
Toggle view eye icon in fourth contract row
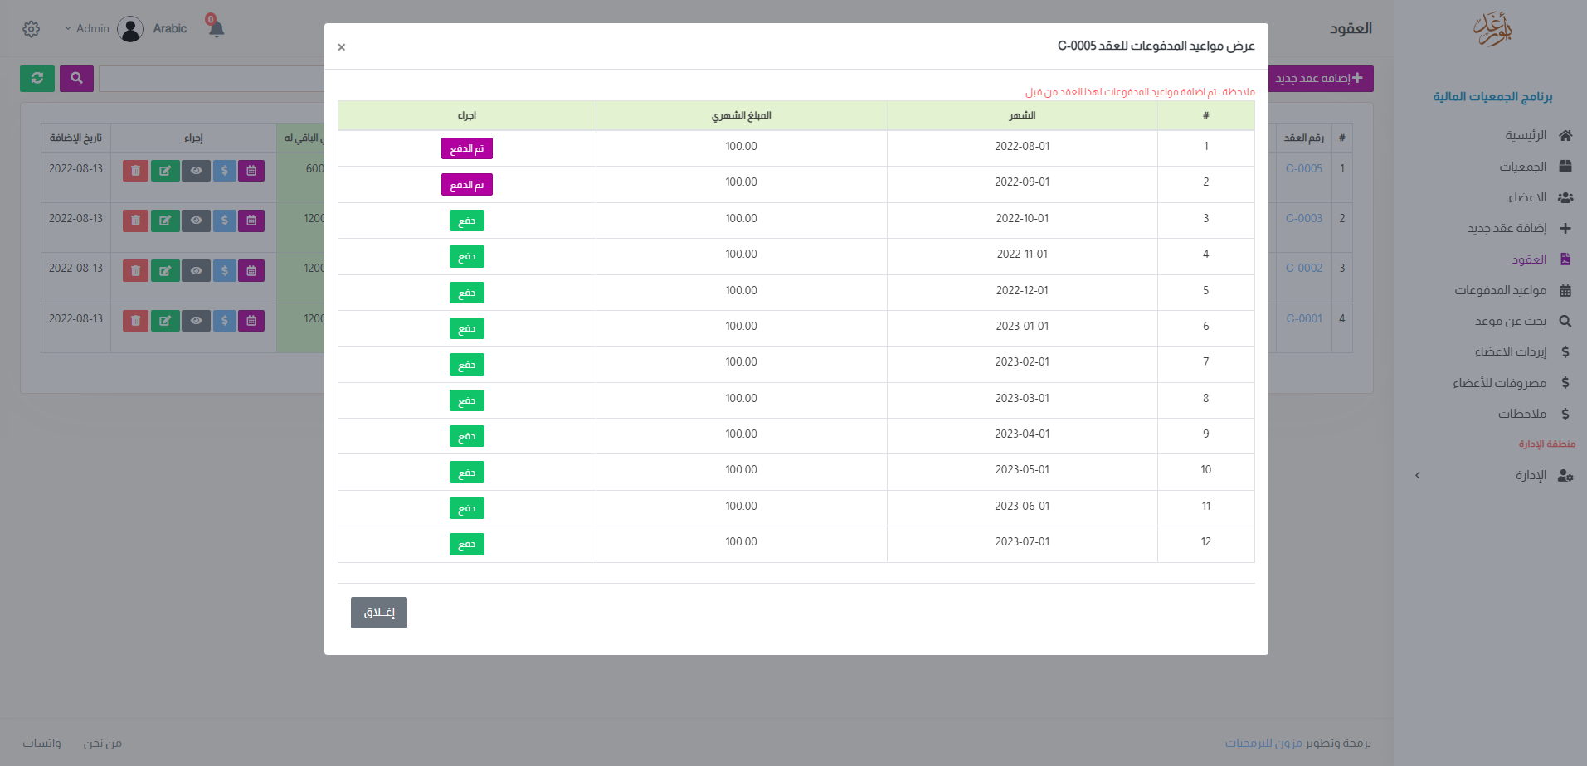pyautogui.click(x=196, y=321)
